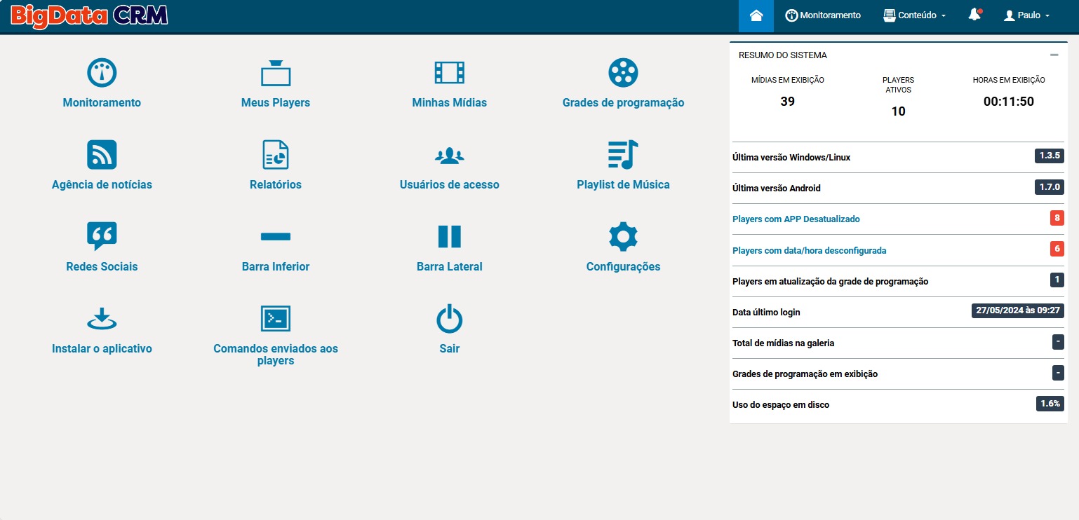The width and height of the screenshot is (1079, 520).
Task: Open the Configurações gear icon
Action: 623,236
